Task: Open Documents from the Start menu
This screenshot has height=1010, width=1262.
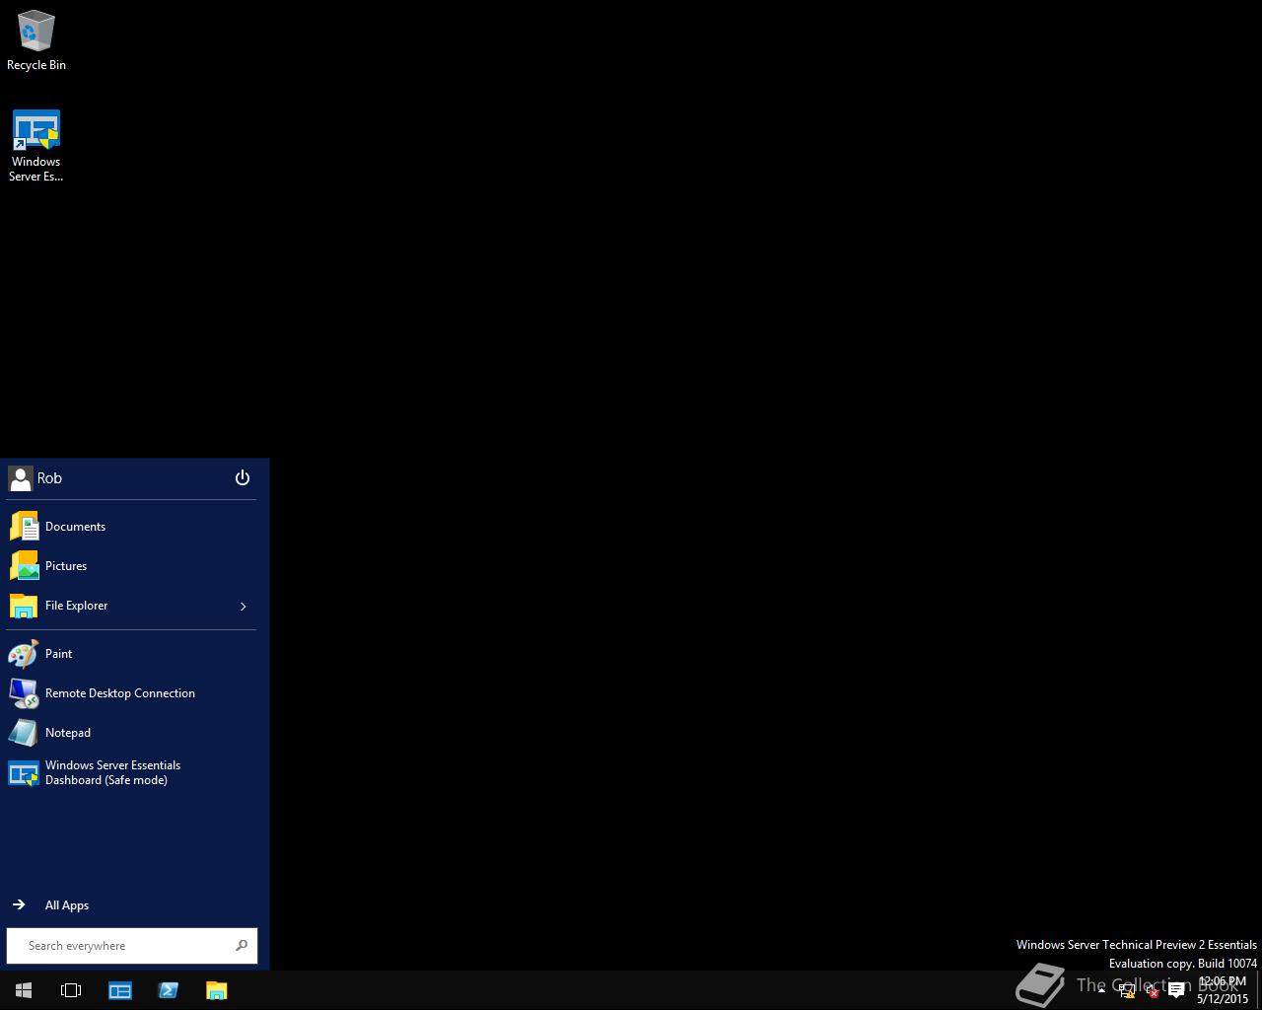Action: [131, 527]
